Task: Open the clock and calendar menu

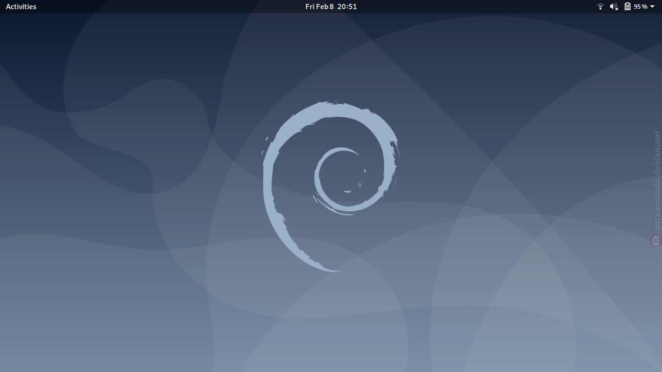Action: [x=331, y=6]
